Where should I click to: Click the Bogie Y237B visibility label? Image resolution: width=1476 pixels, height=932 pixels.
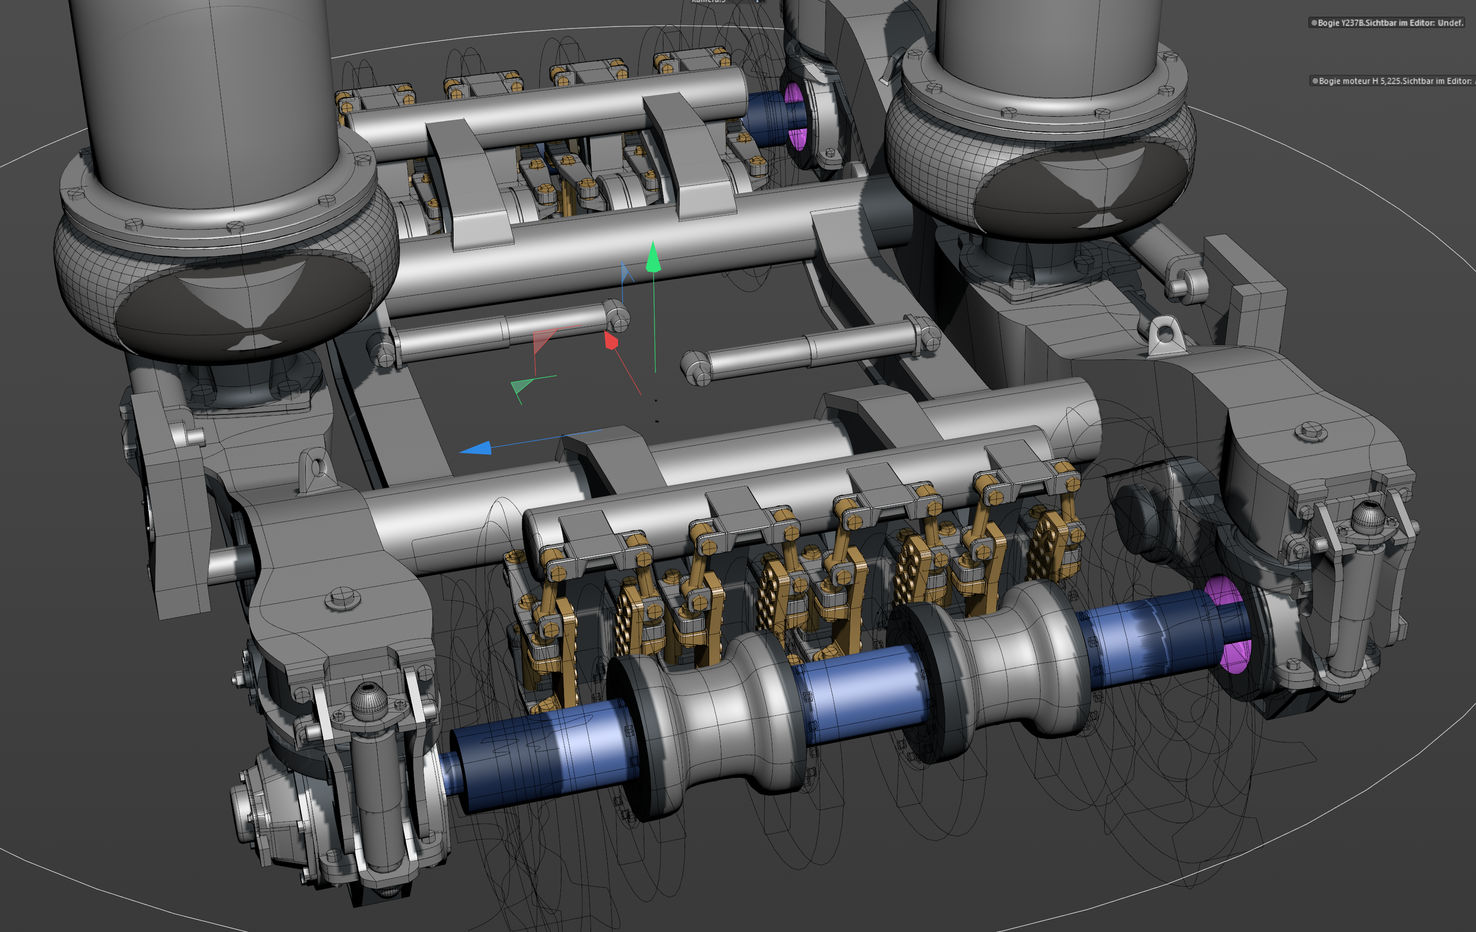[1390, 23]
